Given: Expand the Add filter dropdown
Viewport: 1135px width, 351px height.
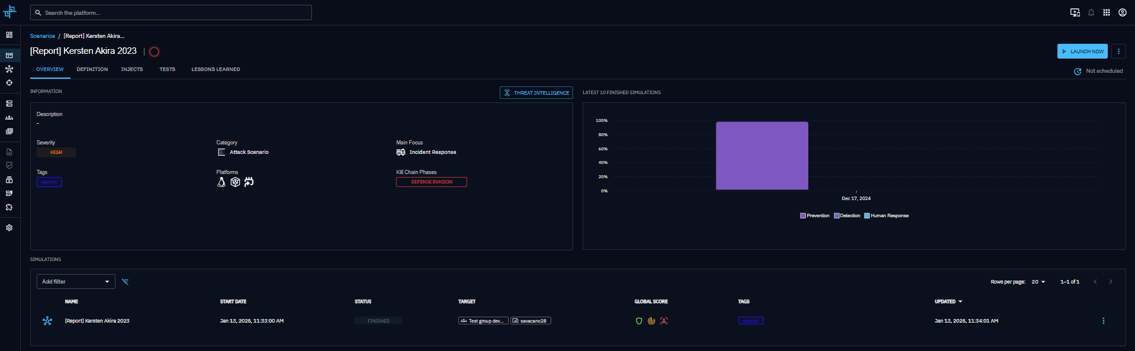Looking at the screenshot, I should click(76, 282).
